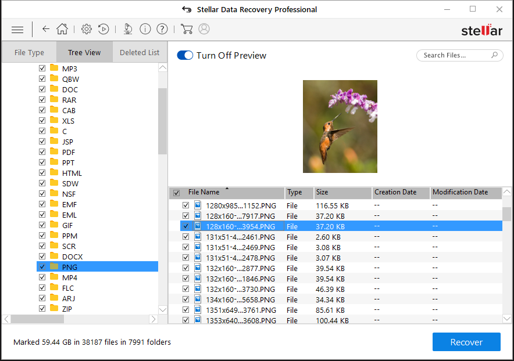Switch to the File Type tab

tap(29, 52)
